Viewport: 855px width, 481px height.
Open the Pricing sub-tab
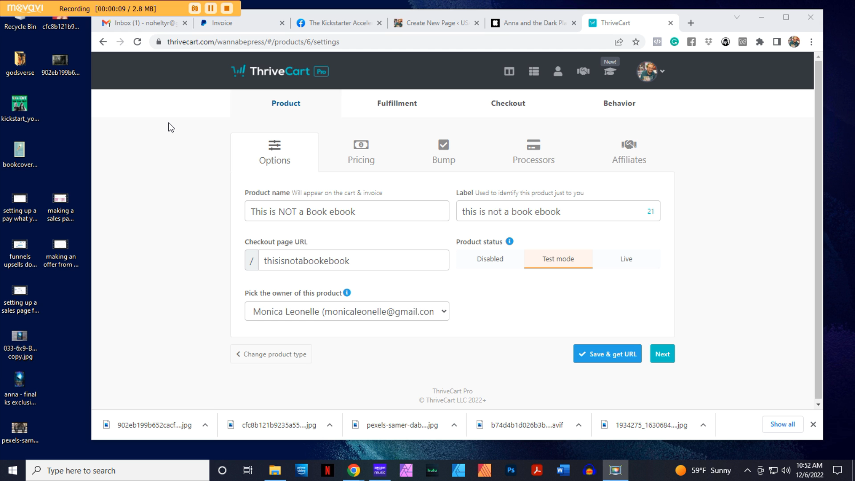[x=361, y=152]
